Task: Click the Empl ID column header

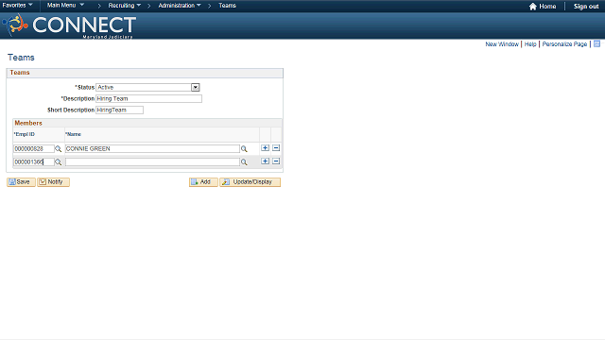Action: (x=25, y=134)
